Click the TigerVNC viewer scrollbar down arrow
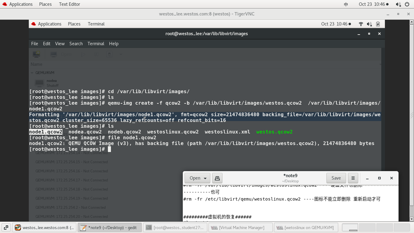Screen dimensions: 414x233 [412, 219]
